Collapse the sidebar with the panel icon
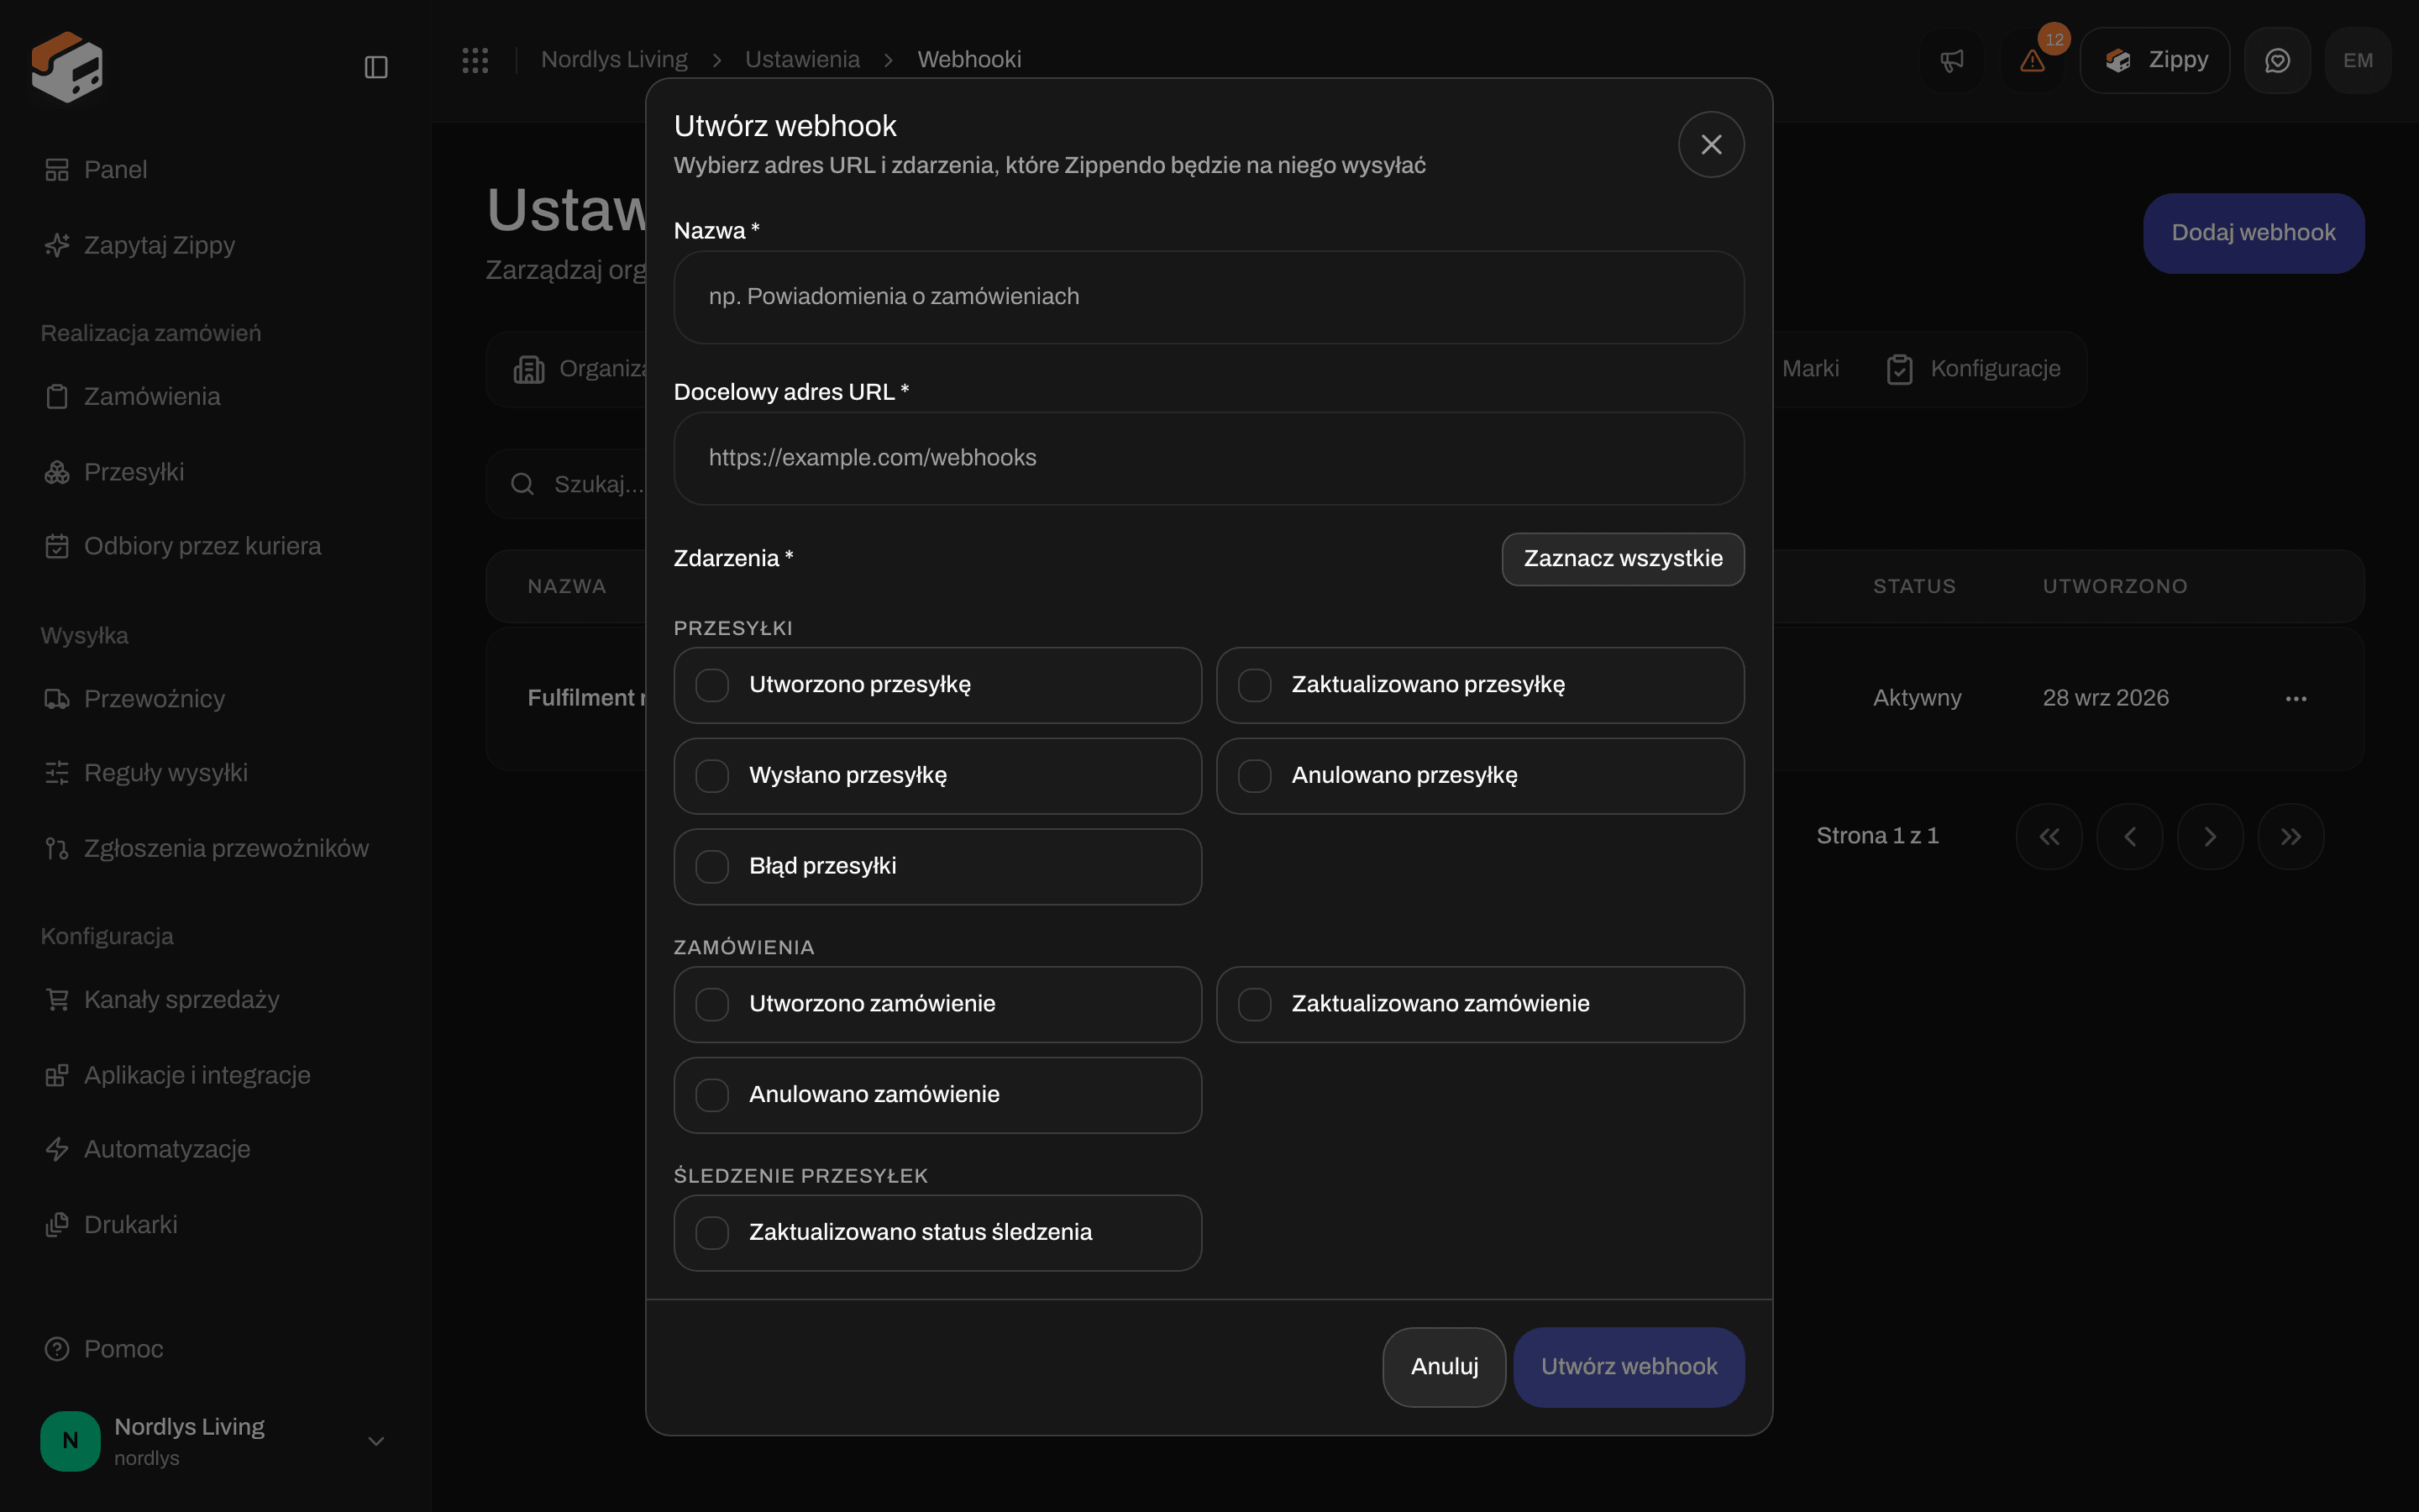 coord(375,67)
